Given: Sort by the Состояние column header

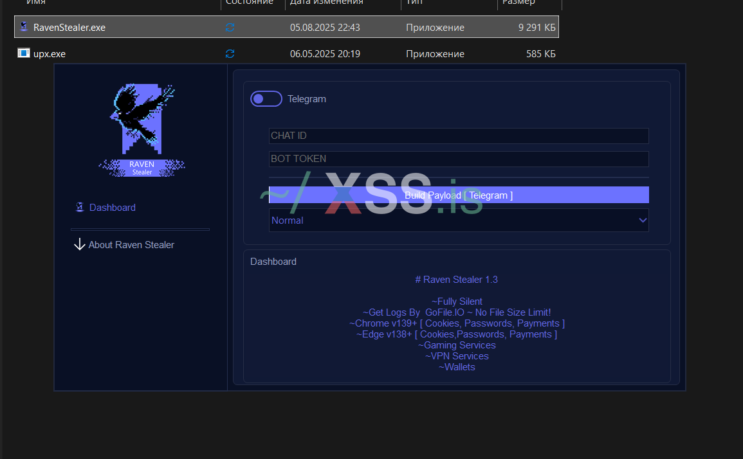Looking at the screenshot, I should [x=250, y=3].
